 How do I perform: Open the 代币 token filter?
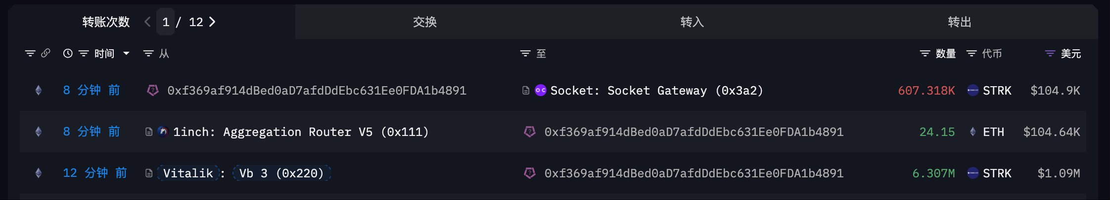[971, 53]
